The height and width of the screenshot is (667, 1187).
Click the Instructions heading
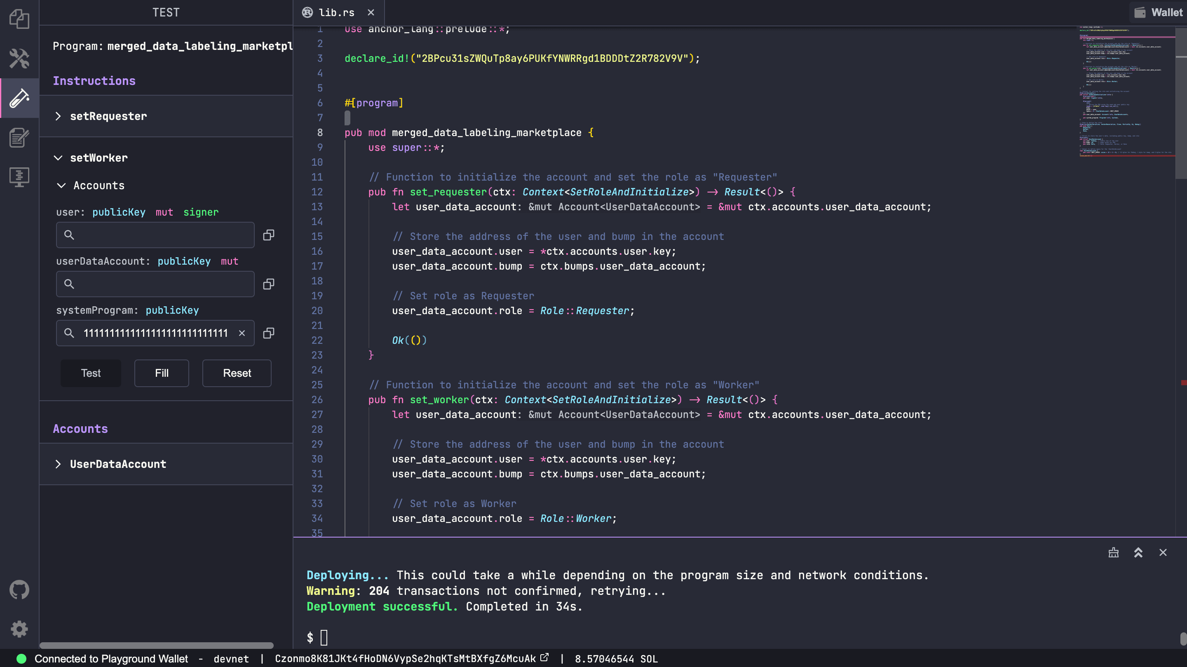pos(94,81)
